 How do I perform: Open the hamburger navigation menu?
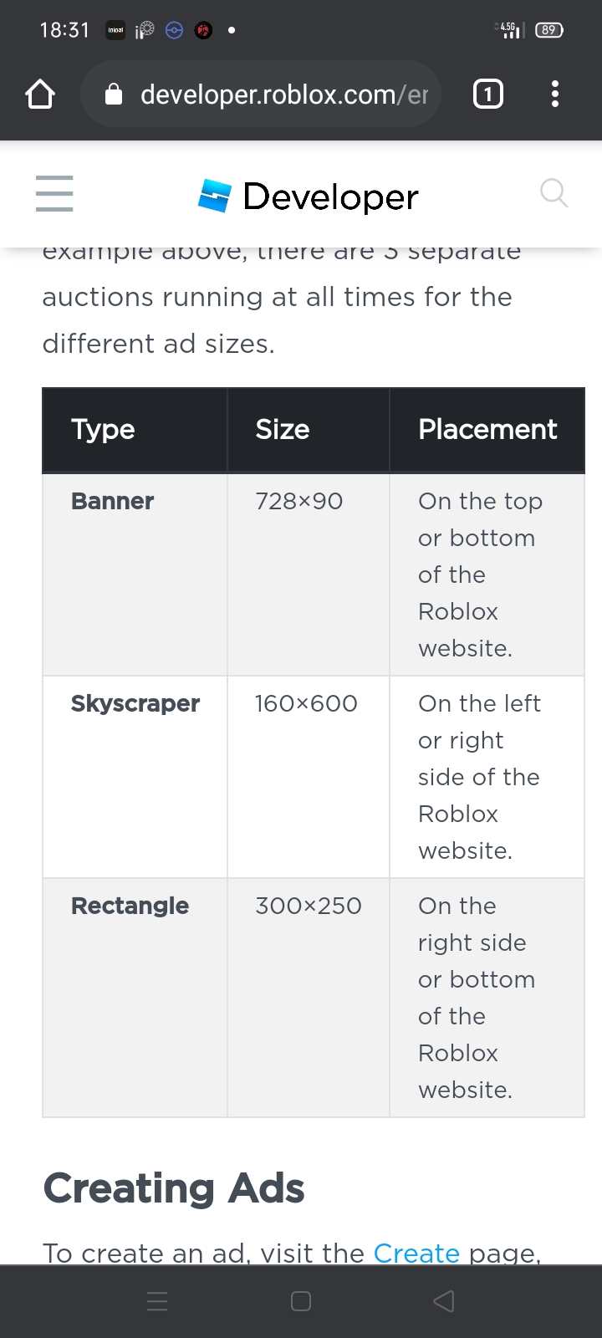tap(54, 193)
